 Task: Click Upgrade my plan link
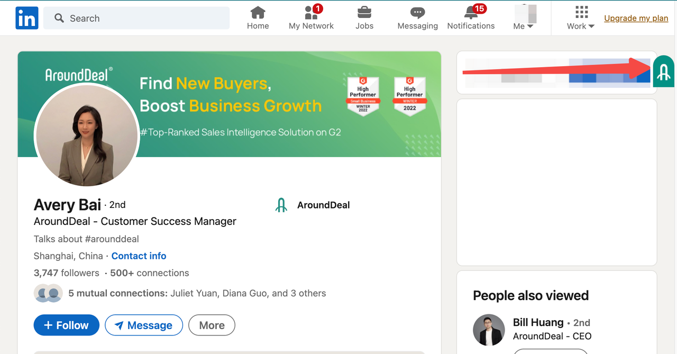636,18
